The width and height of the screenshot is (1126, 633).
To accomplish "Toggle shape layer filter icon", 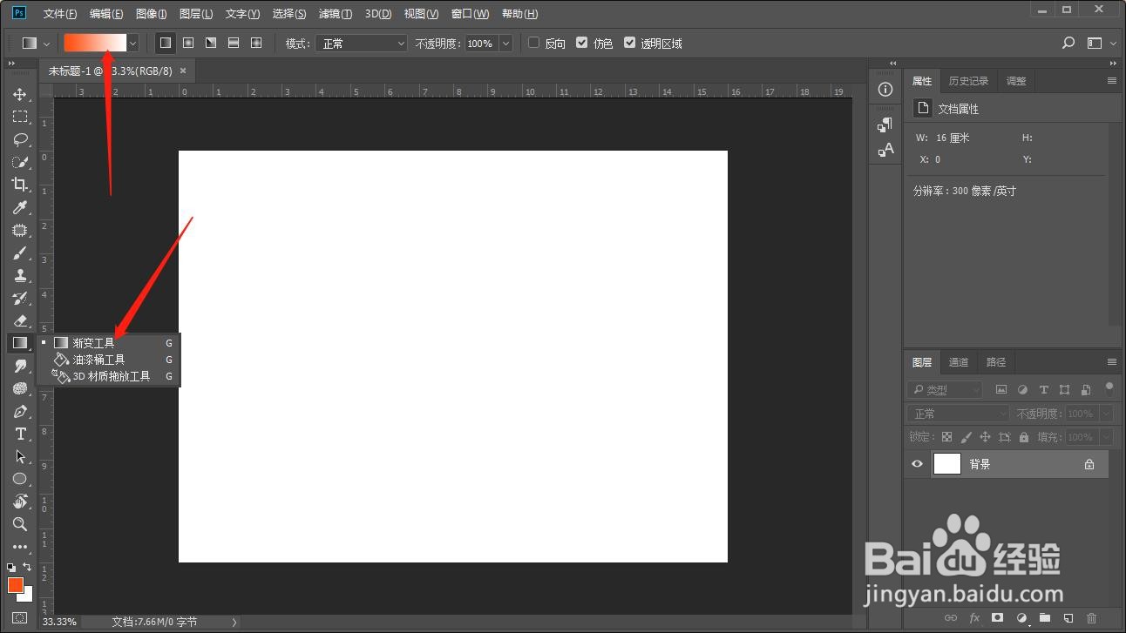I will [x=1064, y=389].
